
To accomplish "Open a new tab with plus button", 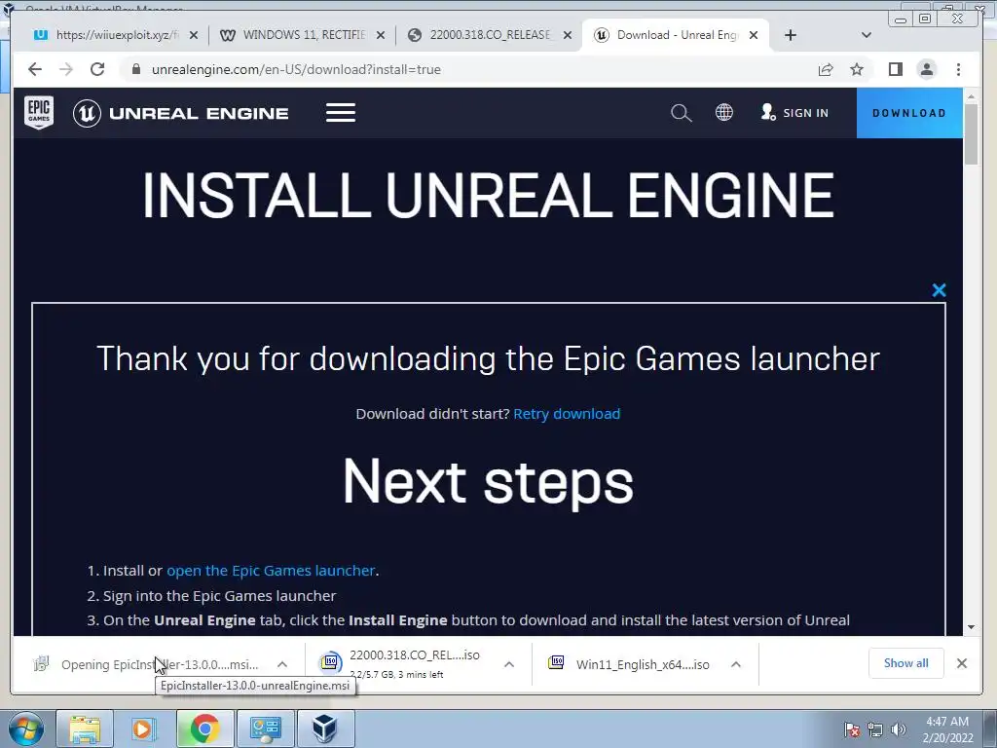I will coord(791,35).
